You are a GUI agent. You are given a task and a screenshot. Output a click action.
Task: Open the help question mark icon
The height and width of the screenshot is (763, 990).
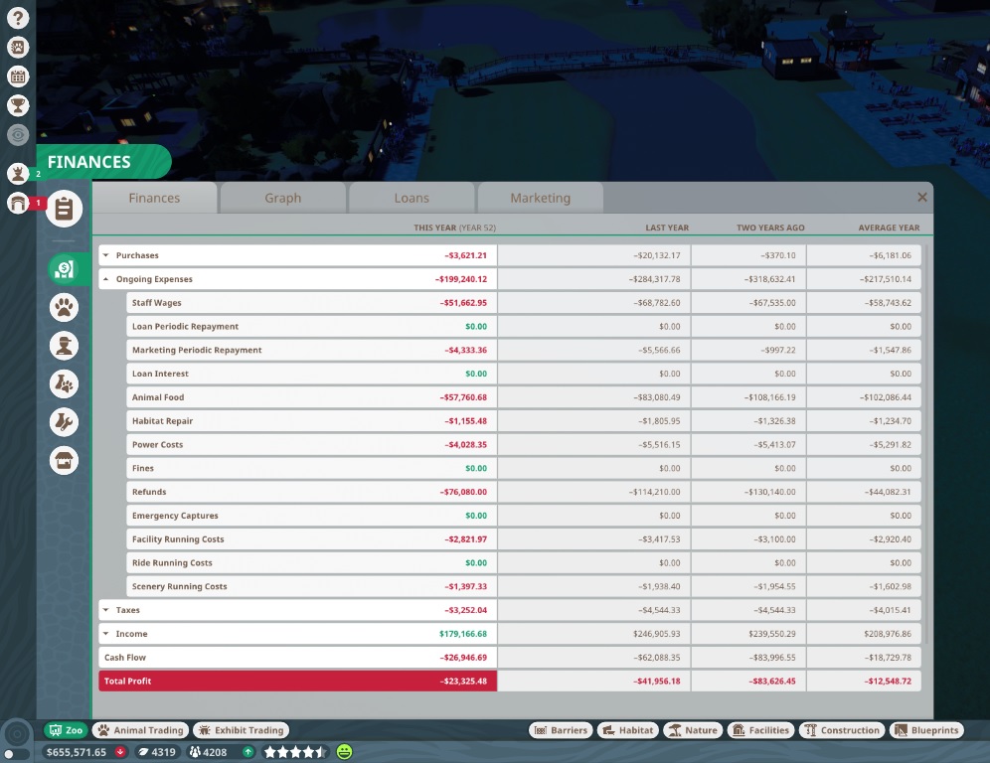click(18, 18)
